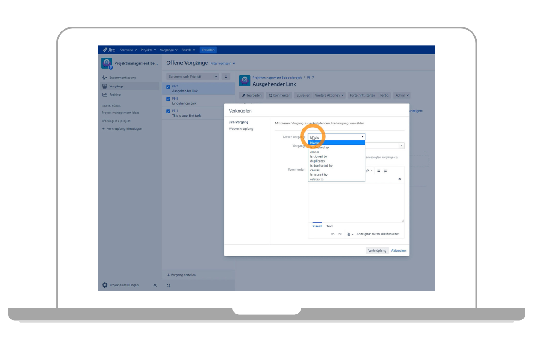The width and height of the screenshot is (533, 350).
Task: Choose 'relates to' from the dropdown list
Action: [317, 179]
